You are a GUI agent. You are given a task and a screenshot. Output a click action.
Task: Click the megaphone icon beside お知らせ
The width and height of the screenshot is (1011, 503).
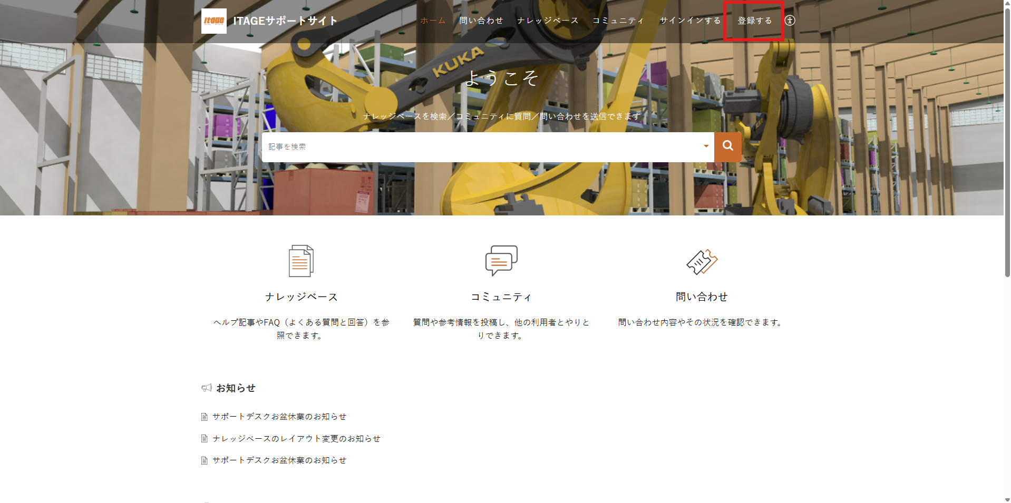click(x=206, y=388)
